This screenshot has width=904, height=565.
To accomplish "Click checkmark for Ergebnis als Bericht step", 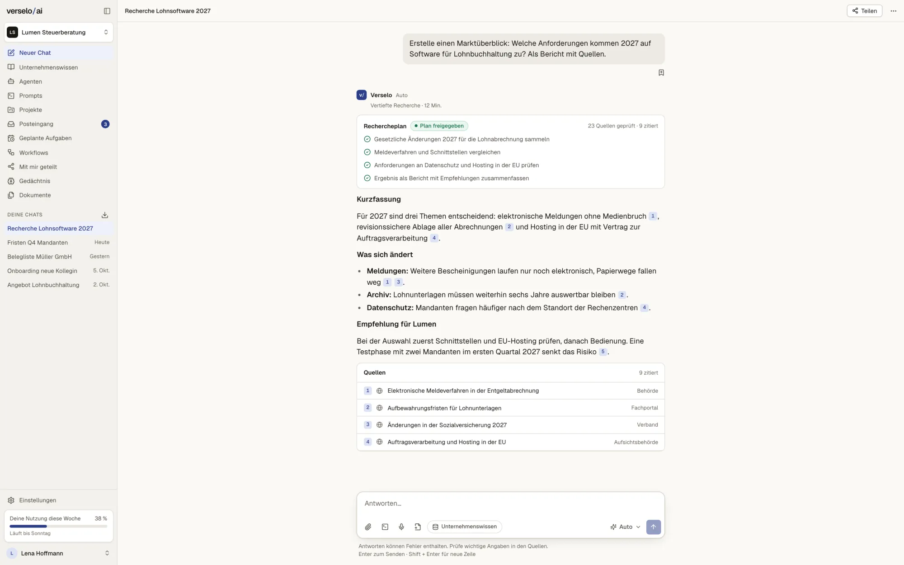I will pyautogui.click(x=367, y=178).
